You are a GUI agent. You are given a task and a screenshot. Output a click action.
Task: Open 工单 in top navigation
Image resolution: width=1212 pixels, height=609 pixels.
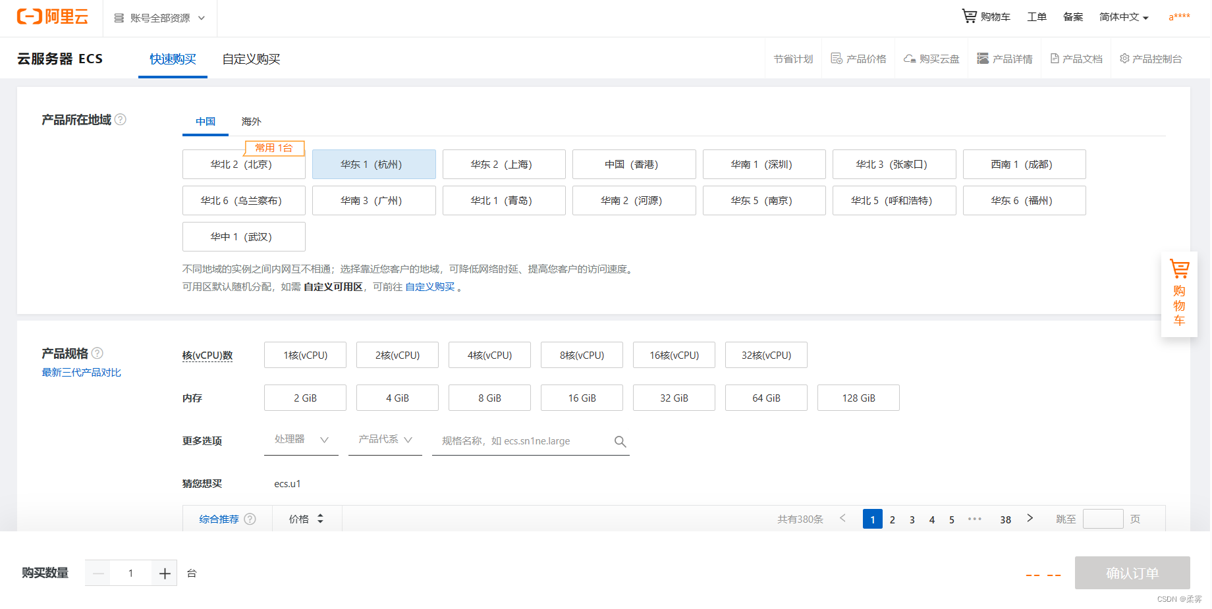pos(1037,17)
